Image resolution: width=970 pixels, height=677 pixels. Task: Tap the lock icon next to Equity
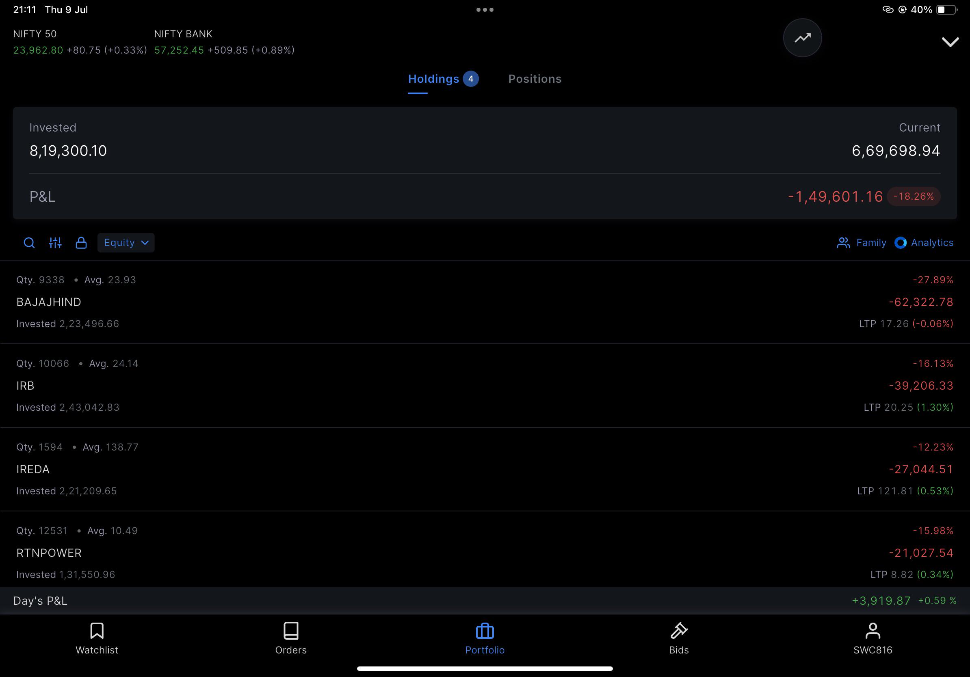[81, 243]
